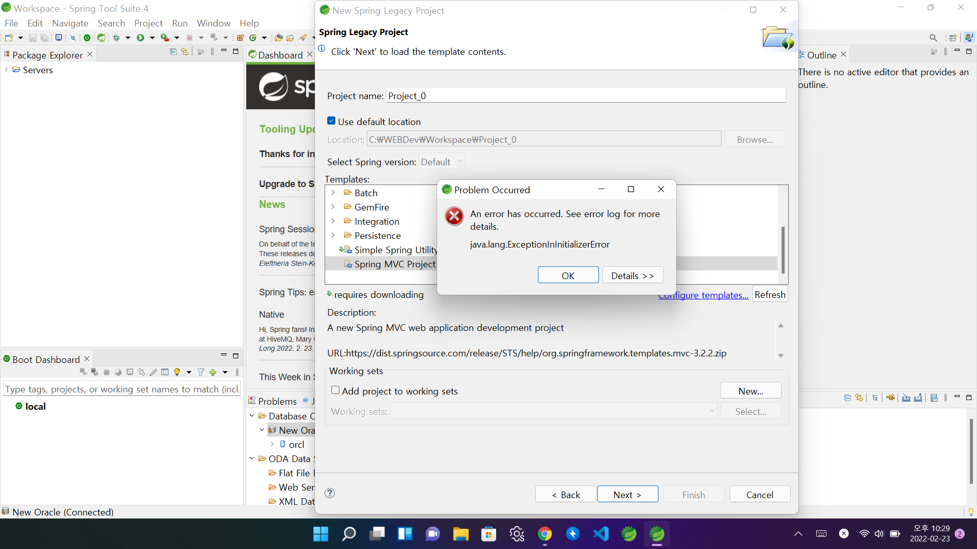This screenshot has width=977, height=549.
Task: Click the Project name input field
Action: point(585,96)
